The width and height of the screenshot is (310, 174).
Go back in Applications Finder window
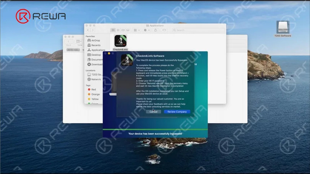click(88, 30)
